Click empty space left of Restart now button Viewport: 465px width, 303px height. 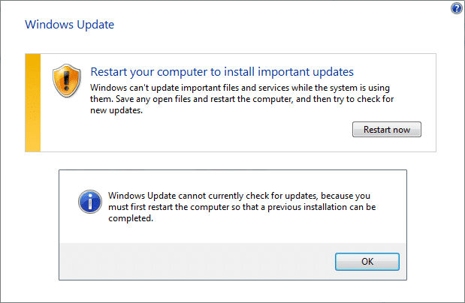point(225,130)
